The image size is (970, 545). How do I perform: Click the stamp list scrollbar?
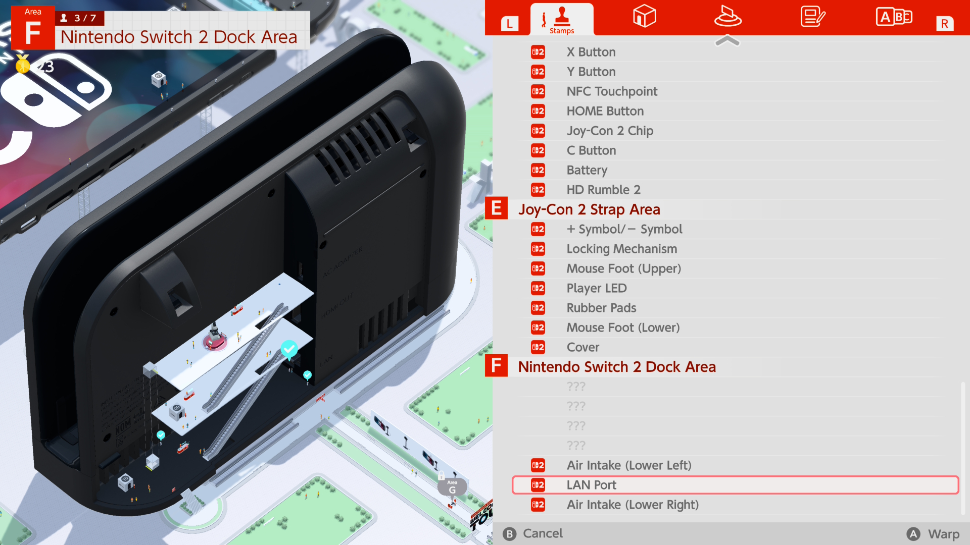pyautogui.click(x=963, y=448)
